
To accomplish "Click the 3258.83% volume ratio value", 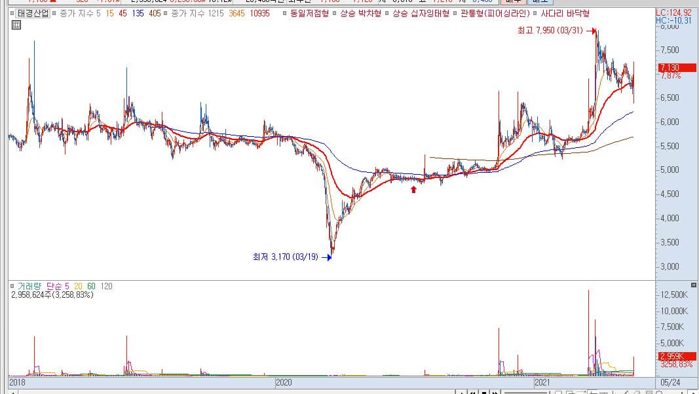I will pos(676,364).
